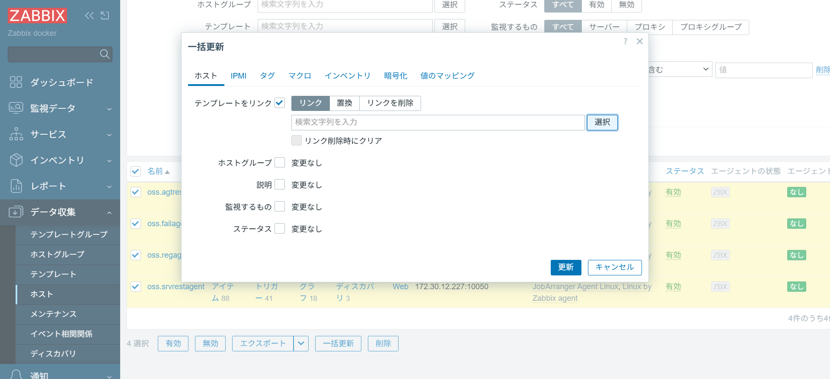Screen dimensions: 830x379
Task: Uncheck テンプレートをリンク checkbox
Action: (280, 103)
